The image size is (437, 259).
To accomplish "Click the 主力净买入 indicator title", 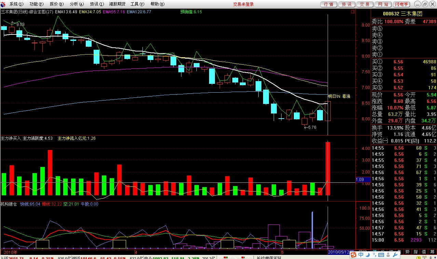I will pyautogui.click(x=11, y=138).
